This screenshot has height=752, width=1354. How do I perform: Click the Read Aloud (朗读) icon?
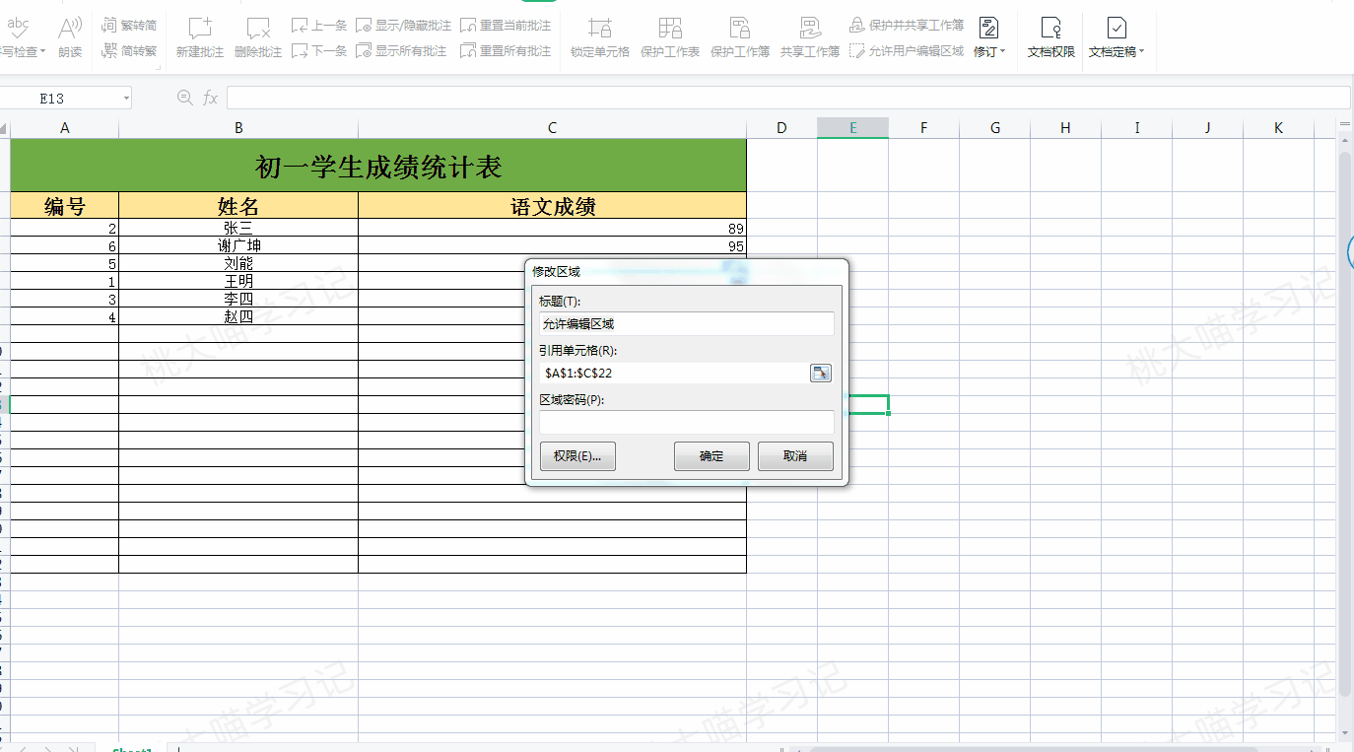(x=70, y=37)
